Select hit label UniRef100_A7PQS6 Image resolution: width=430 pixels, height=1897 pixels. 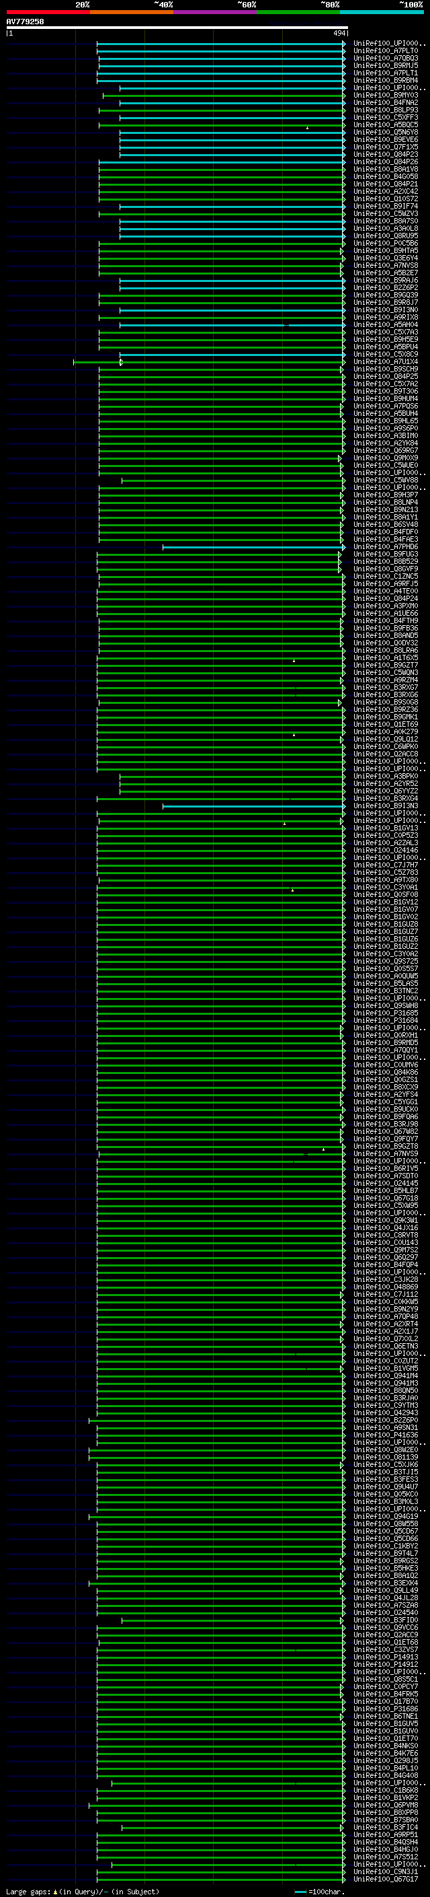(x=385, y=406)
